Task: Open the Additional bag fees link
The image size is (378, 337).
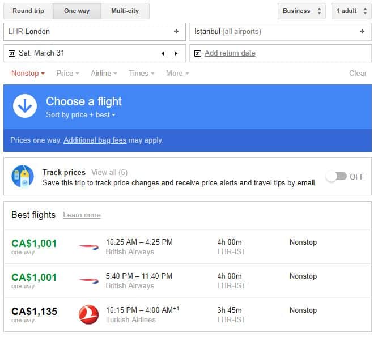Action: tap(95, 140)
